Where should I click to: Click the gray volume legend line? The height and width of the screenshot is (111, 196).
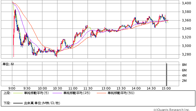click(x=18, y=103)
